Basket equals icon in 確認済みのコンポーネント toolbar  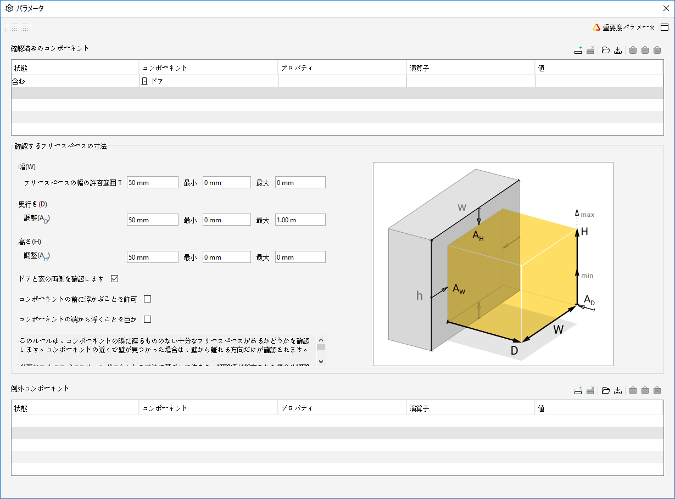pos(657,51)
